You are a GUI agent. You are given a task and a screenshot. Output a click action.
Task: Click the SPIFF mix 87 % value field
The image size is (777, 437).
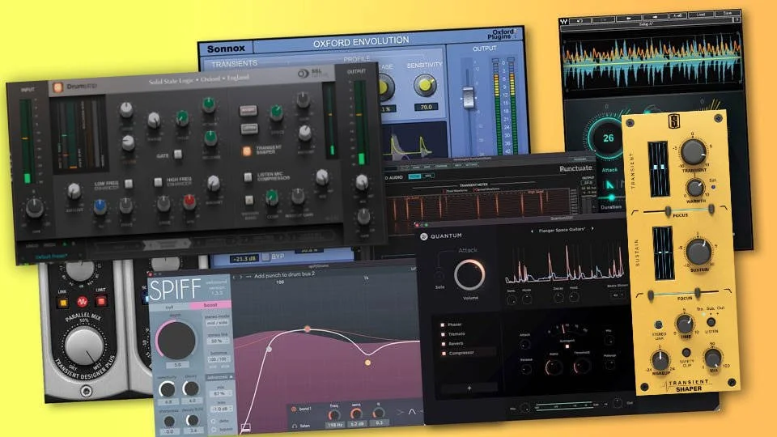(220, 393)
